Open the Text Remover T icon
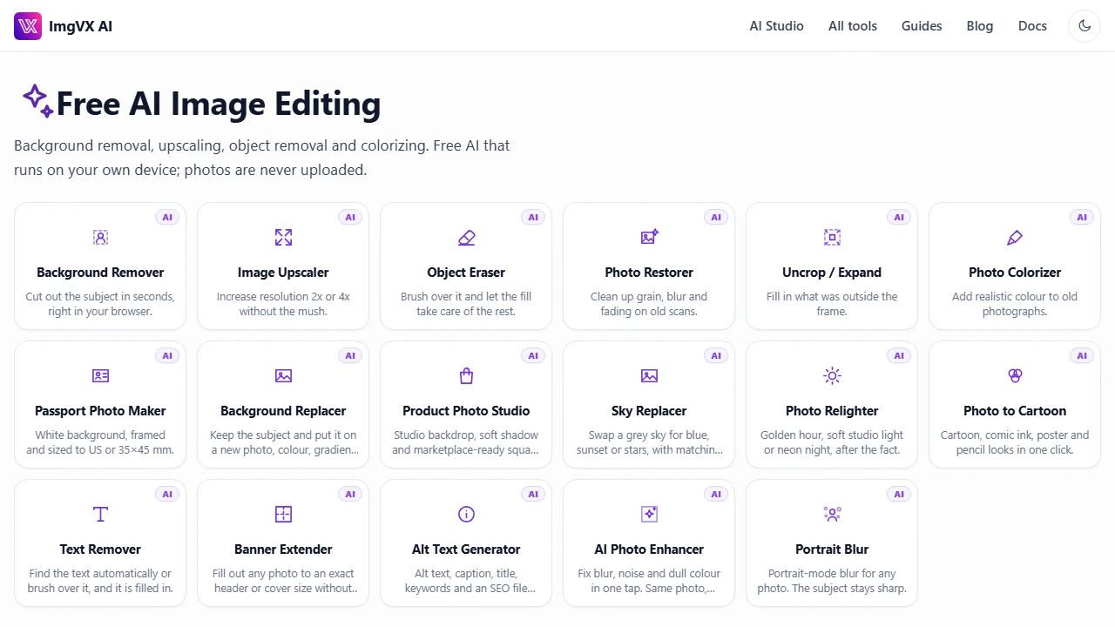The image size is (1115, 627). 100,515
